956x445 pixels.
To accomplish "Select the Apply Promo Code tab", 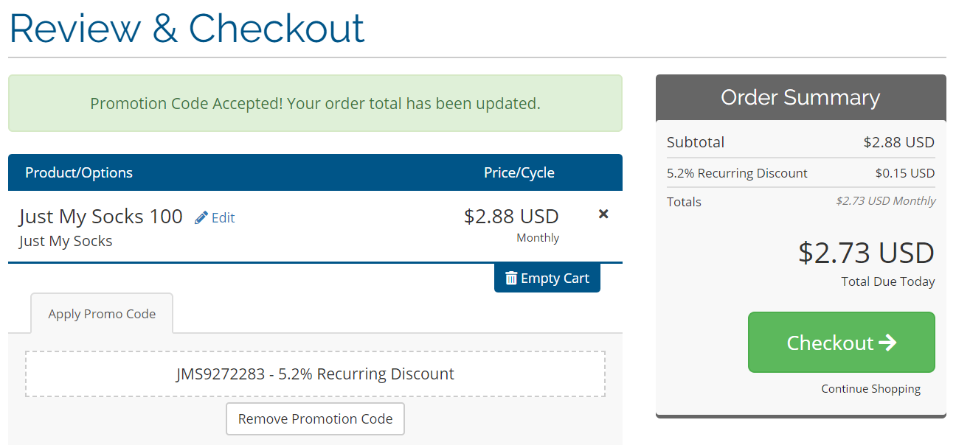I will 102,314.
